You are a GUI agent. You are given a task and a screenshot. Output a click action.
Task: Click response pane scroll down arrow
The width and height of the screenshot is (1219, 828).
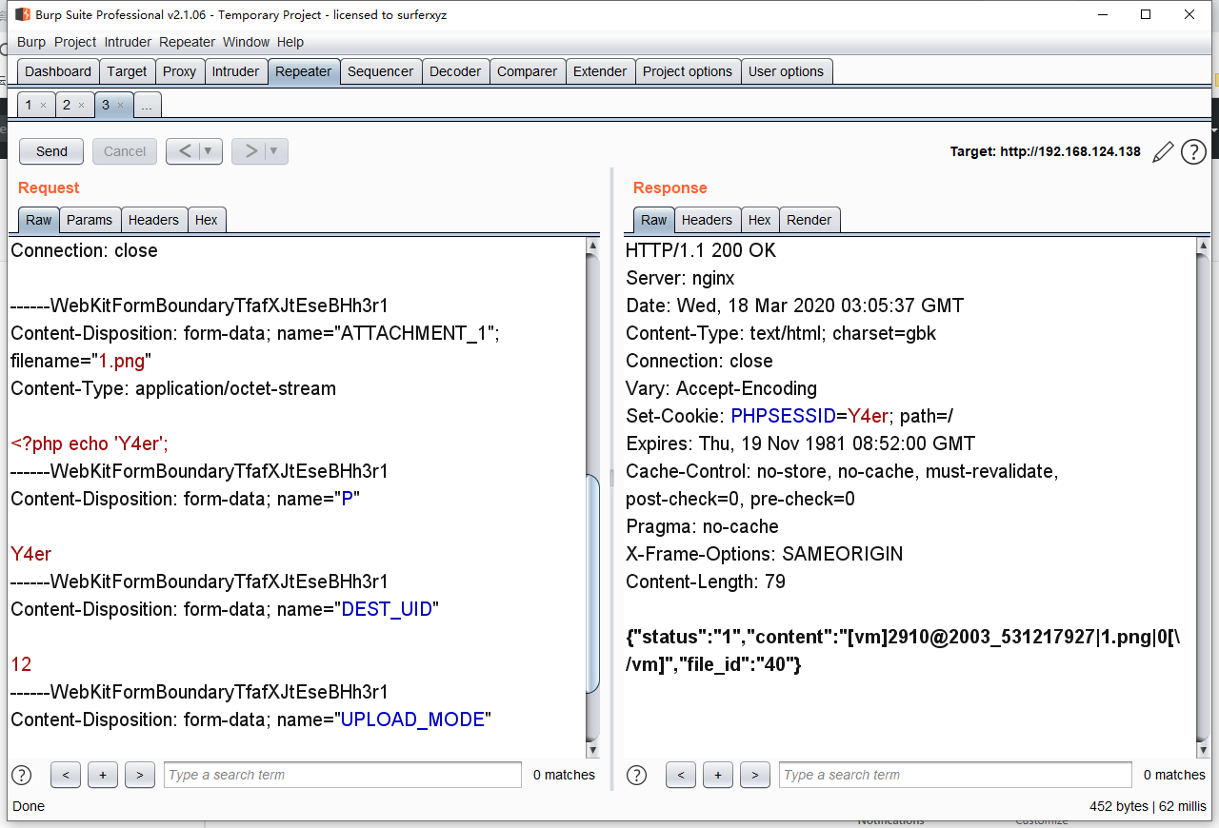(x=1202, y=751)
